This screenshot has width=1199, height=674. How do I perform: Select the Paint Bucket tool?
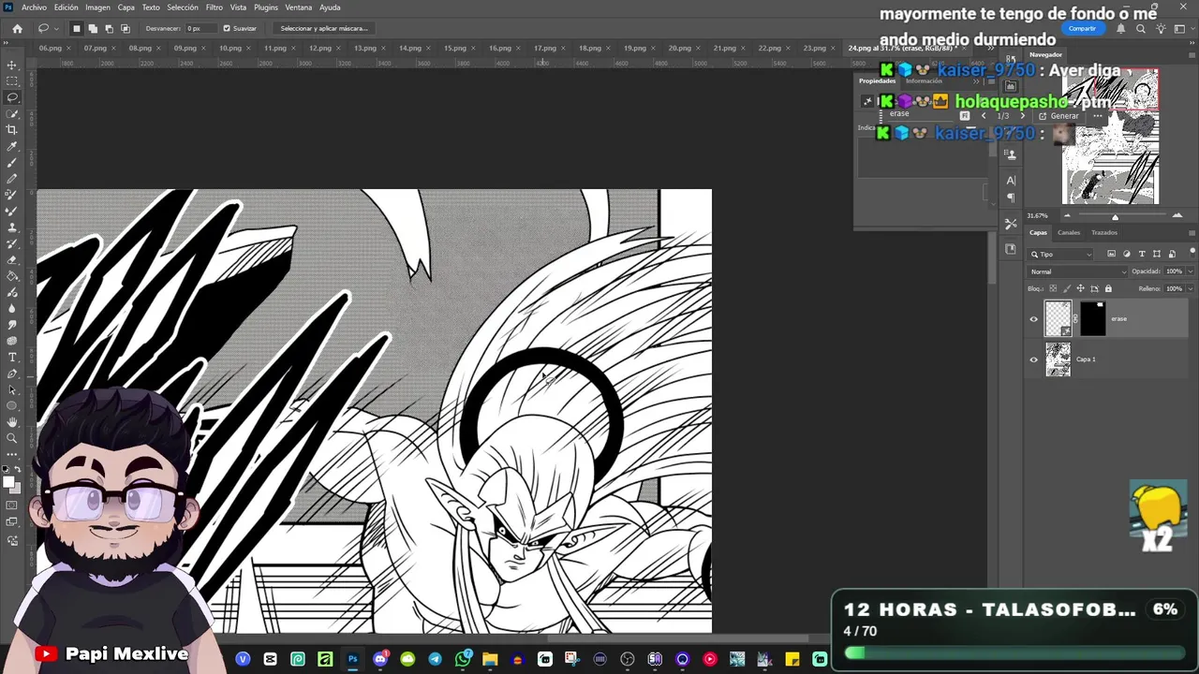(12, 276)
